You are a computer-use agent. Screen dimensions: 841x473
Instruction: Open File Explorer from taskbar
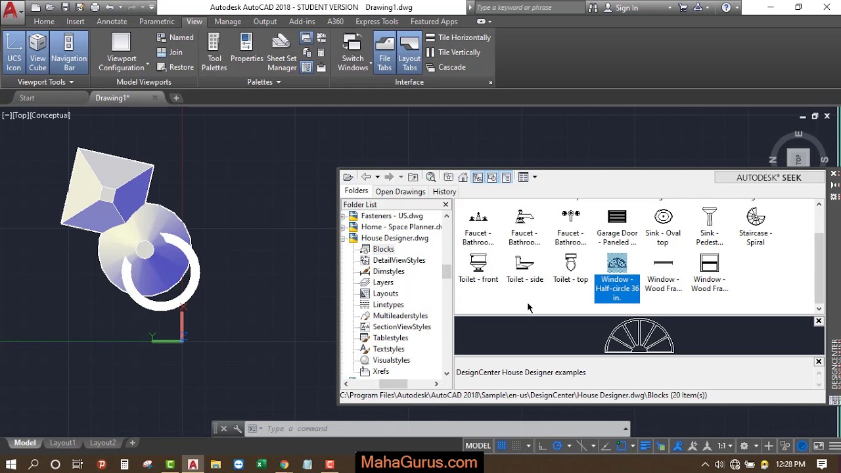tap(216, 464)
